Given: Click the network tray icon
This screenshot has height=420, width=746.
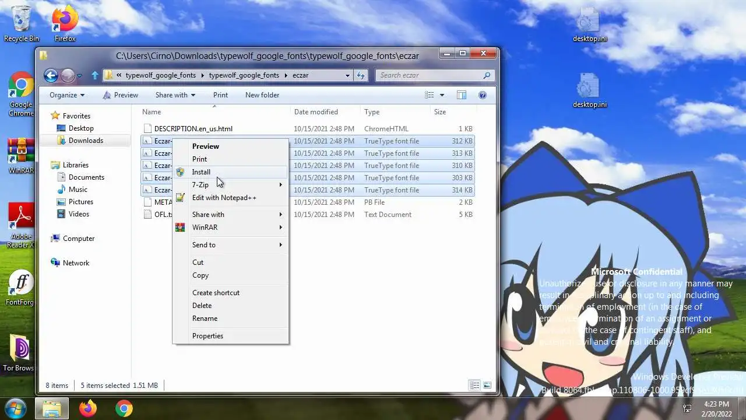Looking at the screenshot, I should 687,408.
